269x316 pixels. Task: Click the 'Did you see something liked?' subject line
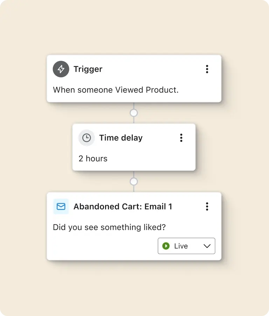coord(110,227)
